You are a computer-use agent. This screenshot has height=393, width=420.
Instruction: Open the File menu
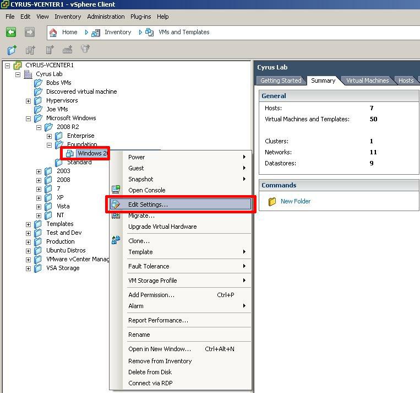[x=10, y=17]
